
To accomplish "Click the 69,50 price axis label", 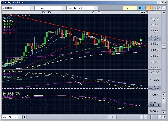I will point(155,19).
